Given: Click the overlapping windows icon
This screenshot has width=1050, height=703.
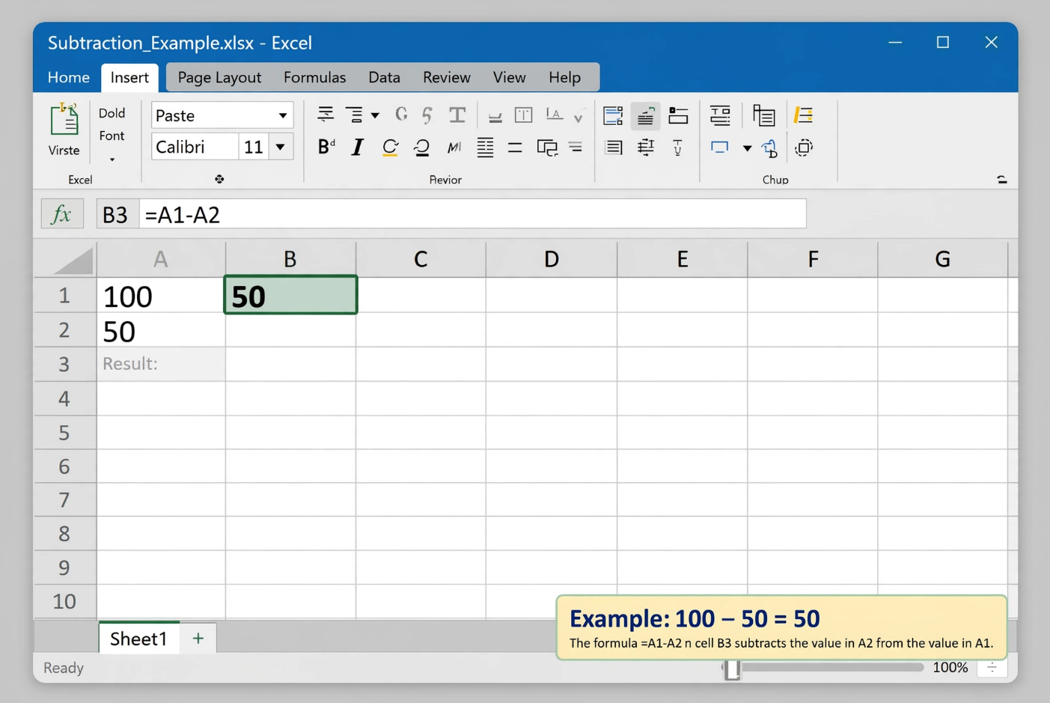Looking at the screenshot, I should [x=547, y=147].
